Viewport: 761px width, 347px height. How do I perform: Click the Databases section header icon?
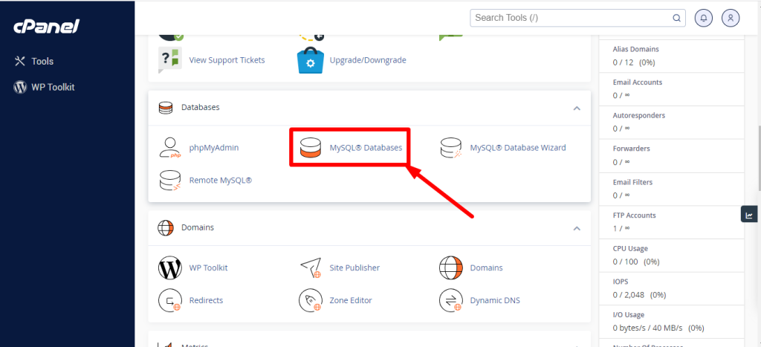166,107
